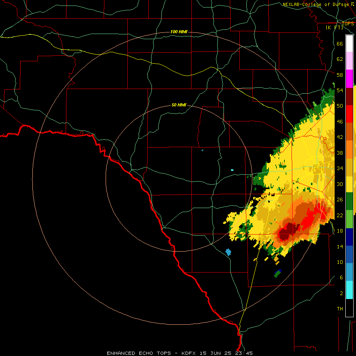Screen dimensions: 356x356
Task: Click the light pink legend swatch near 62
Action: 349,61
